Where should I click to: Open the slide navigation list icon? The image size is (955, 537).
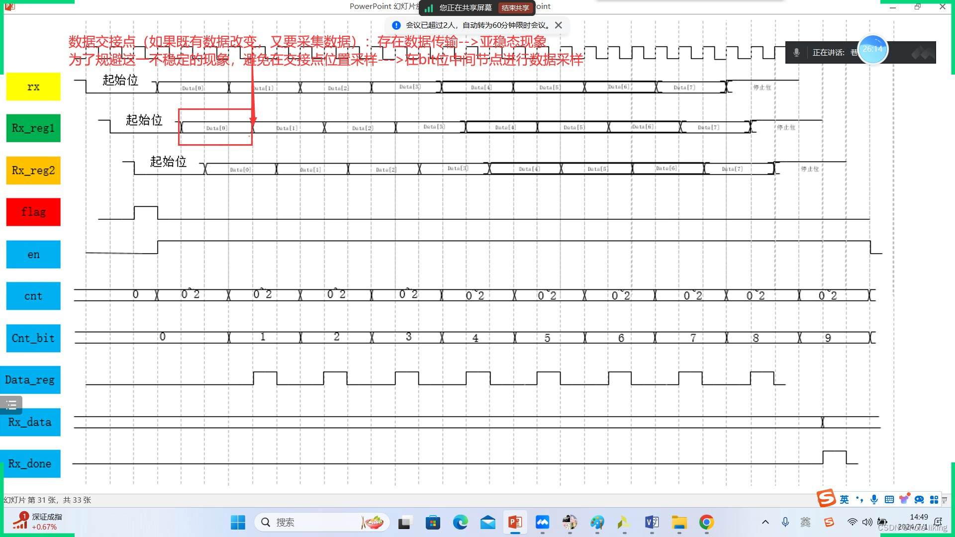[11, 405]
